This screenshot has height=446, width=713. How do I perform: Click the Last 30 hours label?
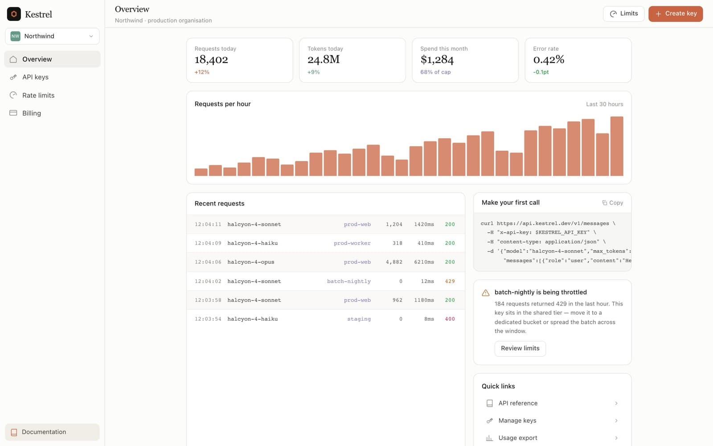pos(604,104)
